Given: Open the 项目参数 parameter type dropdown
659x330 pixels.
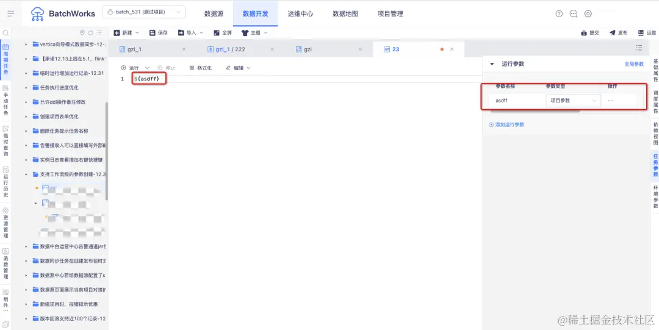Looking at the screenshot, I should [573, 101].
